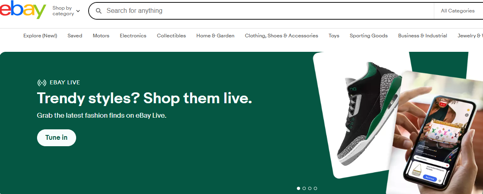Select the first carousel slide dot

[299, 188]
